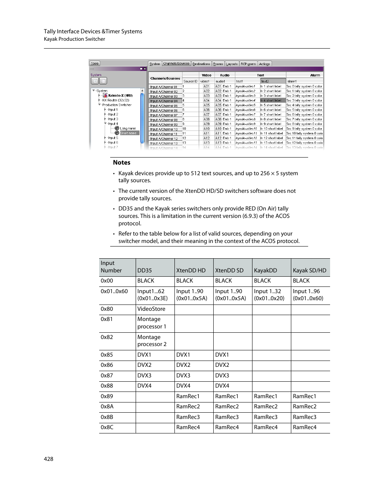Select row Input A/Channel 01
Image resolution: width=374 pixels, height=484 pixels.
coord(165,87)
